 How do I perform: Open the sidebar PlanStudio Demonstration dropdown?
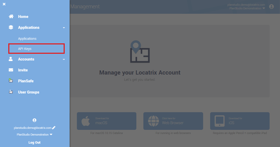(x=35, y=135)
